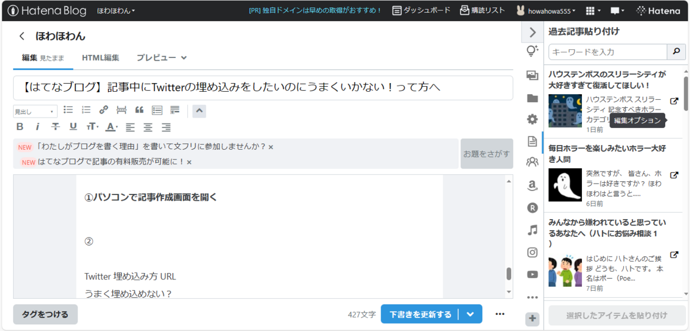Open the ほわほわん blog menu dropdown
Screen dimensions: 690x331
(116, 10)
